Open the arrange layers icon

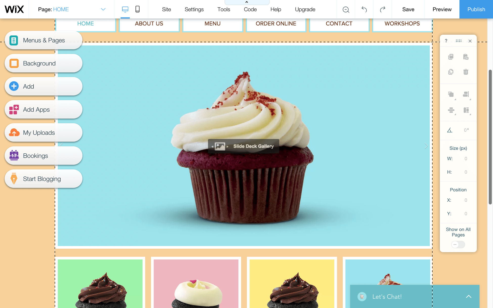[x=451, y=95]
